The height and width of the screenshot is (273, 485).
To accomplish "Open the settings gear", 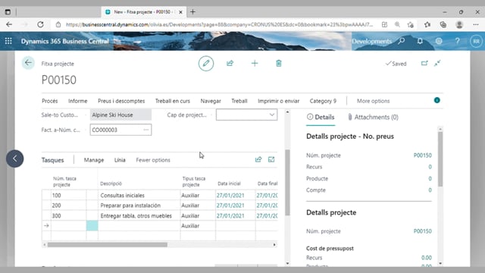I will click(x=439, y=41).
